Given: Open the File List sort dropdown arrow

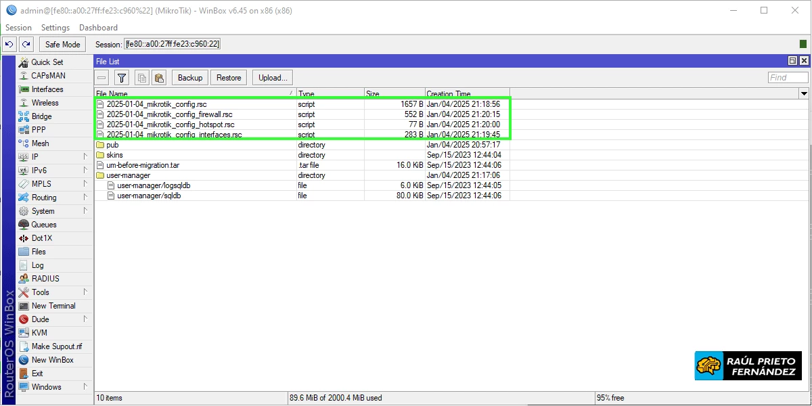Looking at the screenshot, I should (x=804, y=93).
